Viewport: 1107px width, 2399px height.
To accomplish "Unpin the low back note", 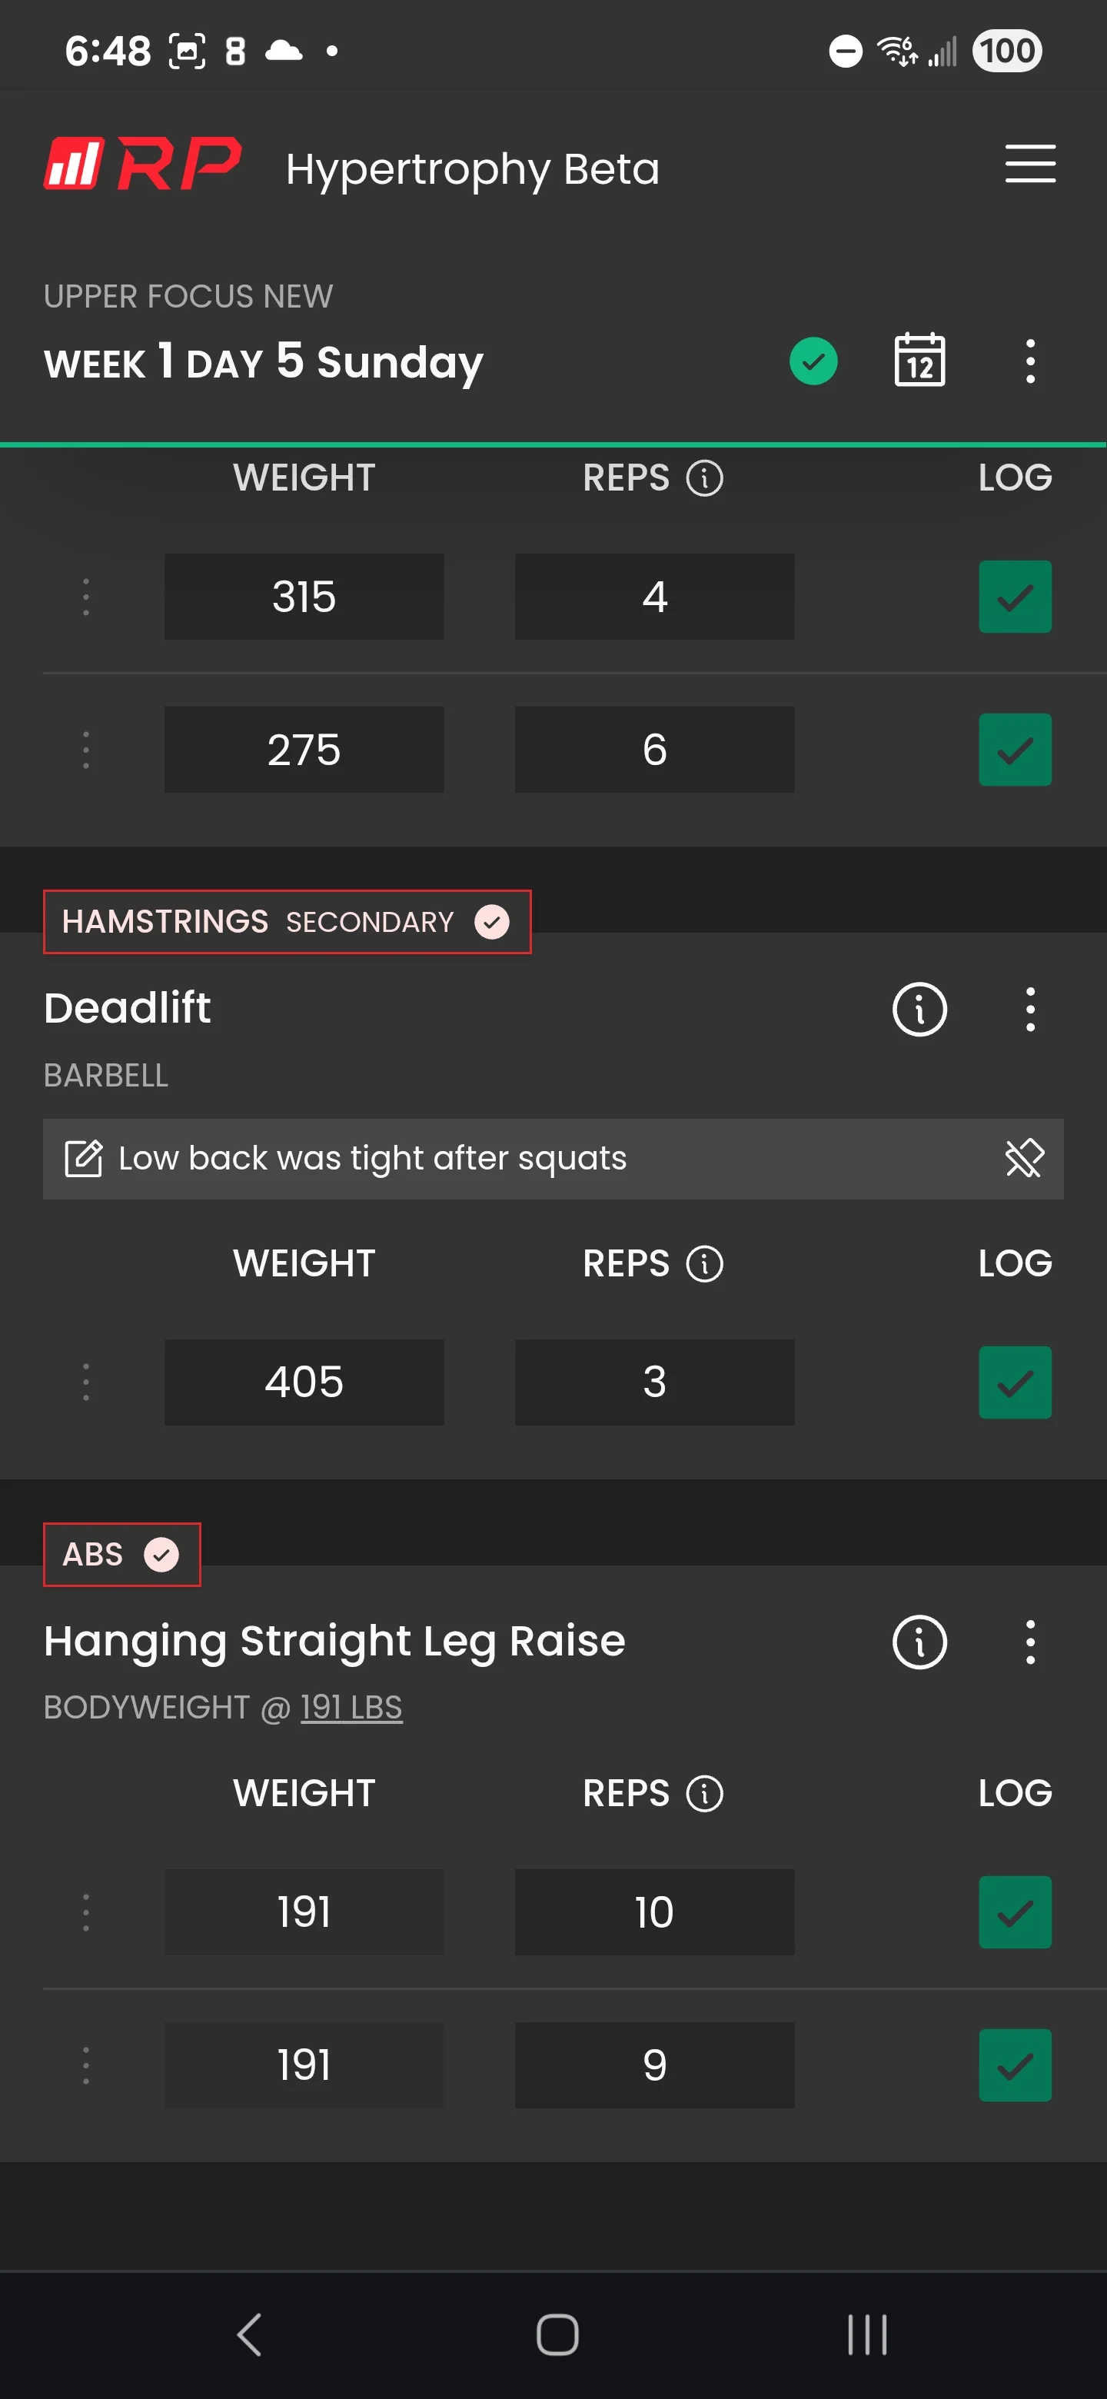I will [x=1024, y=1159].
